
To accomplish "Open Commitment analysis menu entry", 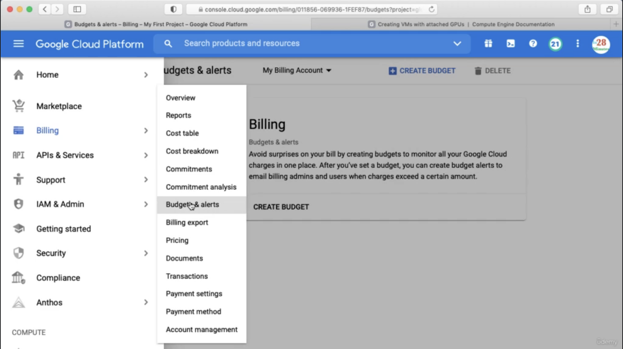I will [202, 187].
